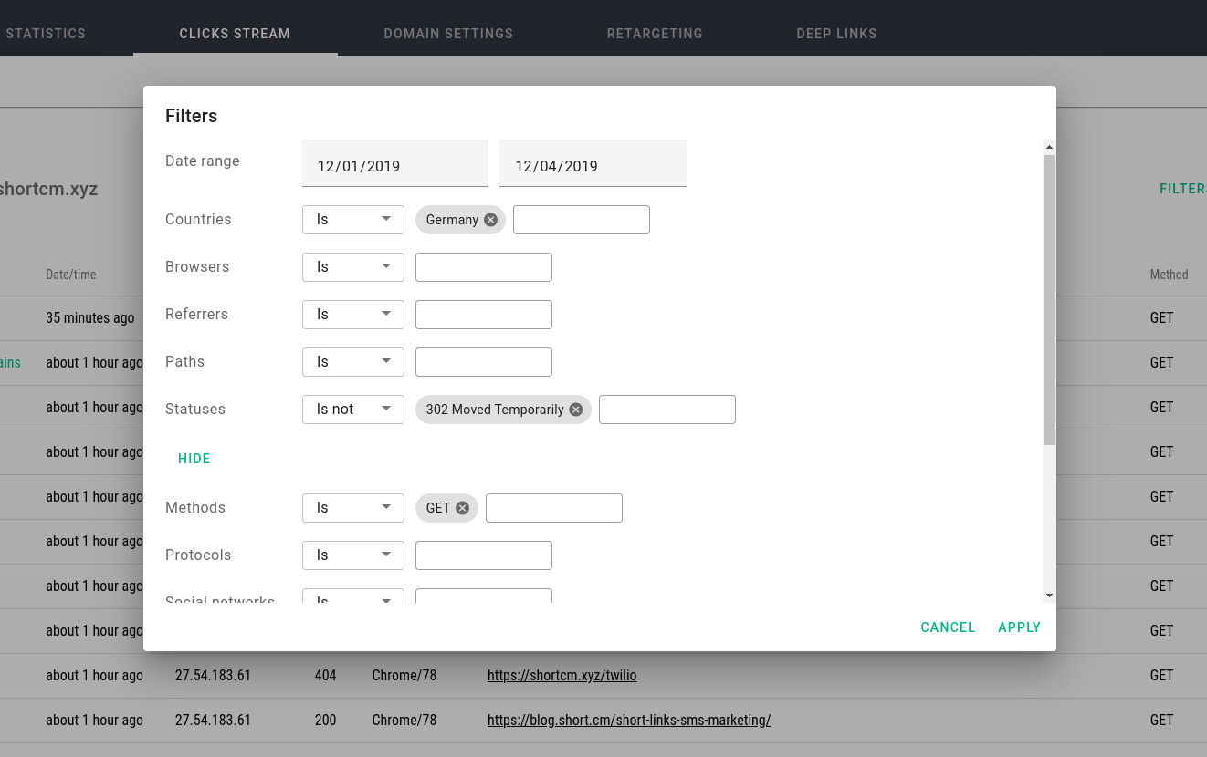
Task: Open the Protocols condition dropdown
Action: (x=352, y=555)
